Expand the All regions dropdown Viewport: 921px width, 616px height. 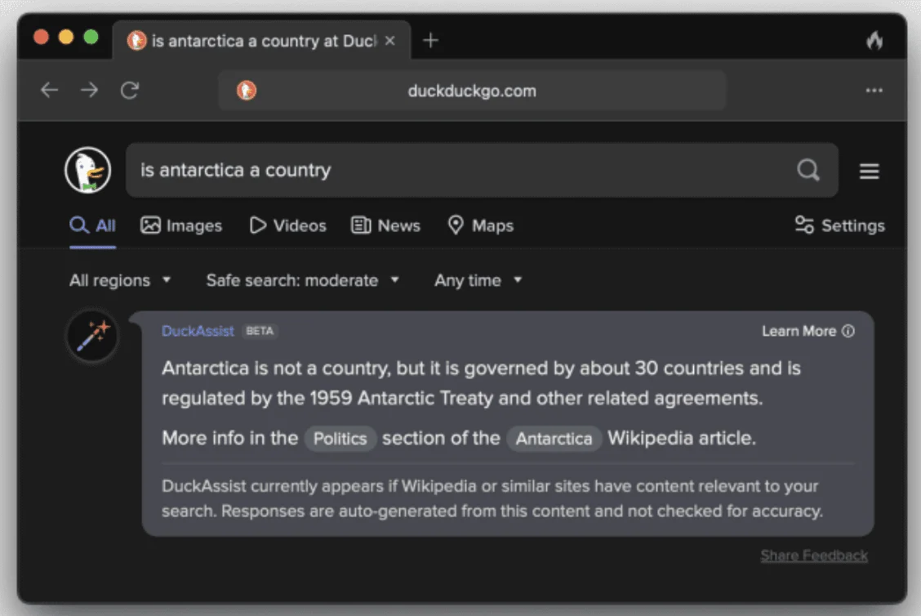point(120,280)
